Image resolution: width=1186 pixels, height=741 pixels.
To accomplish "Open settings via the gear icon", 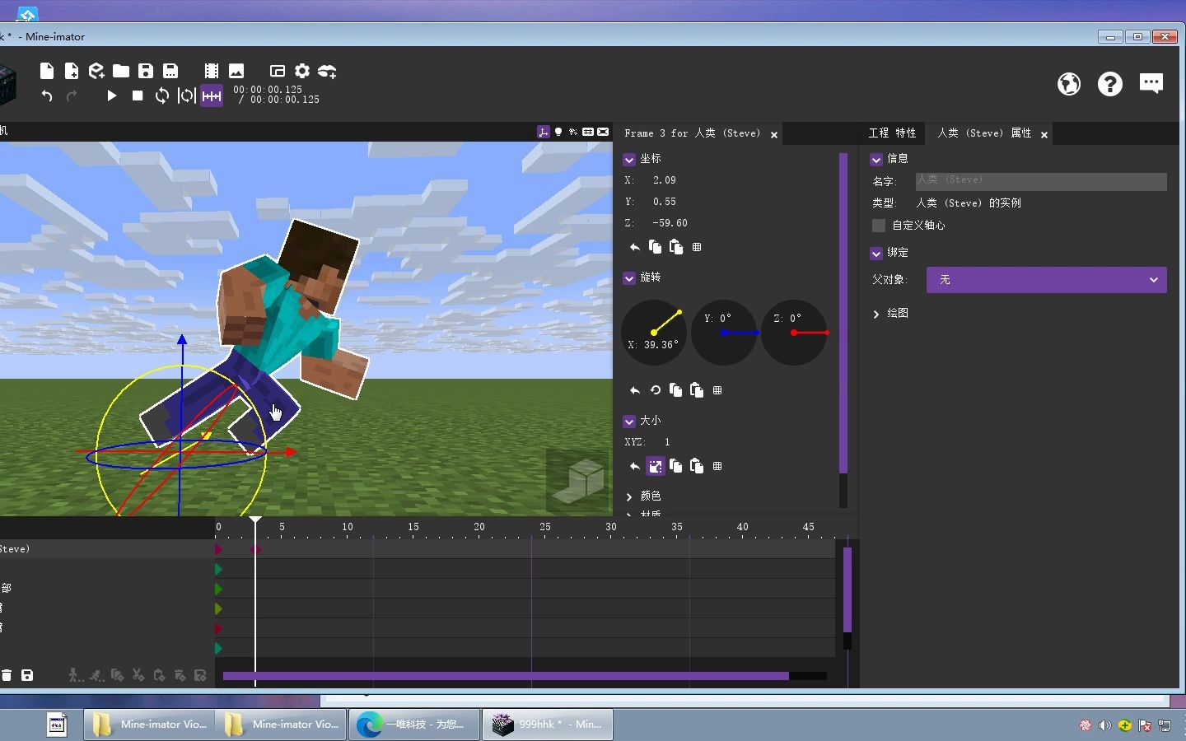I will click(x=302, y=71).
